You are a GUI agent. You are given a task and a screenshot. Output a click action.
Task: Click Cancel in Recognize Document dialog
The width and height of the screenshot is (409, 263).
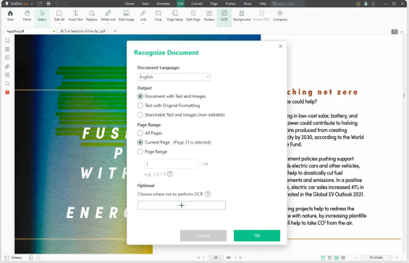[x=203, y=235]
